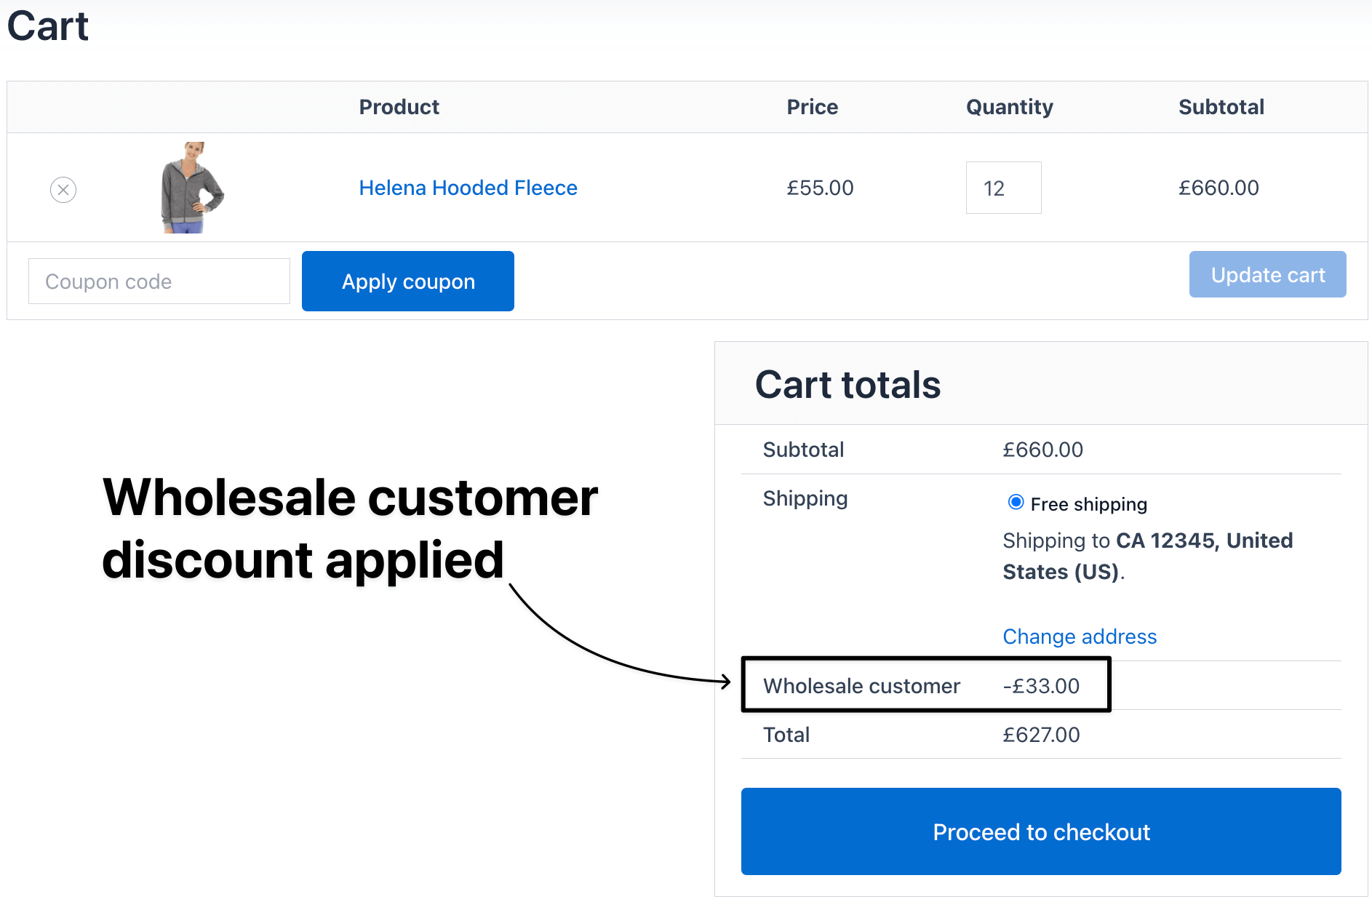Click the £627.00 total amount
The width and height of the screenshot is (1372, 902).
pyautogui.click(x=1040, y=735)
